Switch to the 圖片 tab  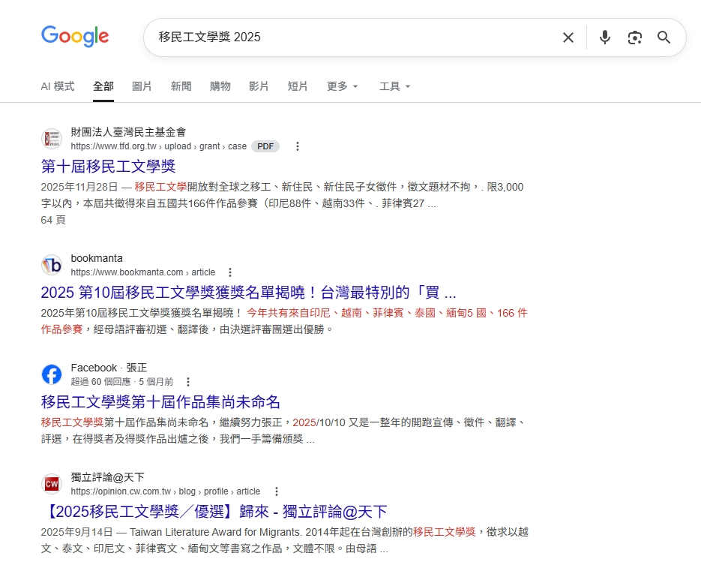point(142,86)
